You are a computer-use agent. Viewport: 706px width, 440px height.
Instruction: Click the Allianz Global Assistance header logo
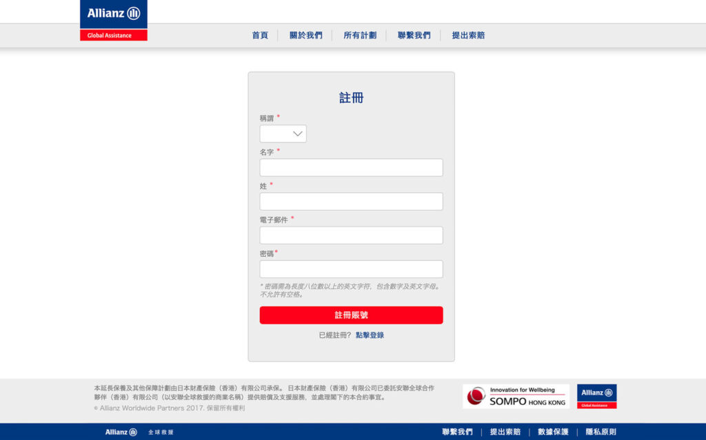tap(114, 20)
